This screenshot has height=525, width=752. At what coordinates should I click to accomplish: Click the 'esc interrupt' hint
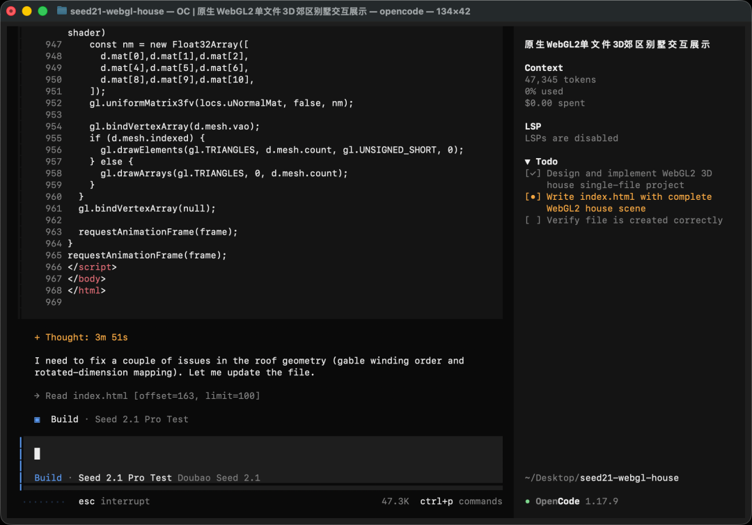coord(114,501)
